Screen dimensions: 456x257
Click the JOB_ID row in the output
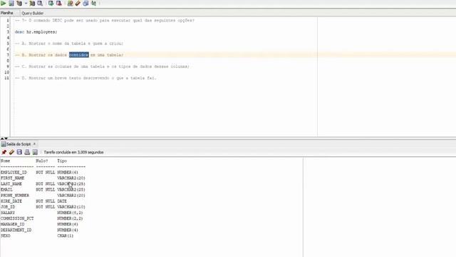pyautogui.click(x=43, y=207)
